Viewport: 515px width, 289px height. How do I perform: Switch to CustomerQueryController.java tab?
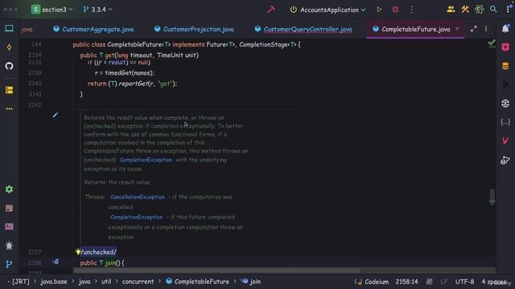[x=303, y=29]
